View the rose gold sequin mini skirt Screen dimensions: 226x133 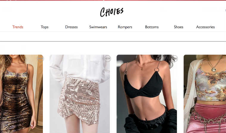80,94
